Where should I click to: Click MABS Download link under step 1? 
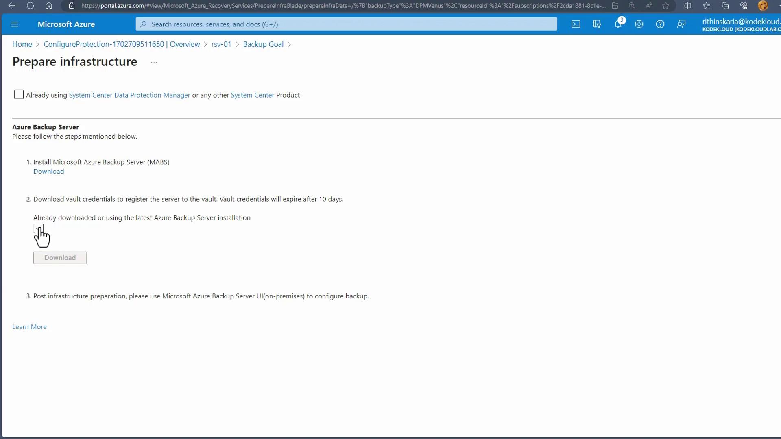48,172
